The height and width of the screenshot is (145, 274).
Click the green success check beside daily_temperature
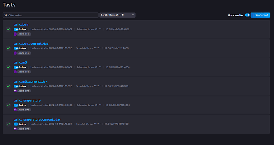point(8,105)
